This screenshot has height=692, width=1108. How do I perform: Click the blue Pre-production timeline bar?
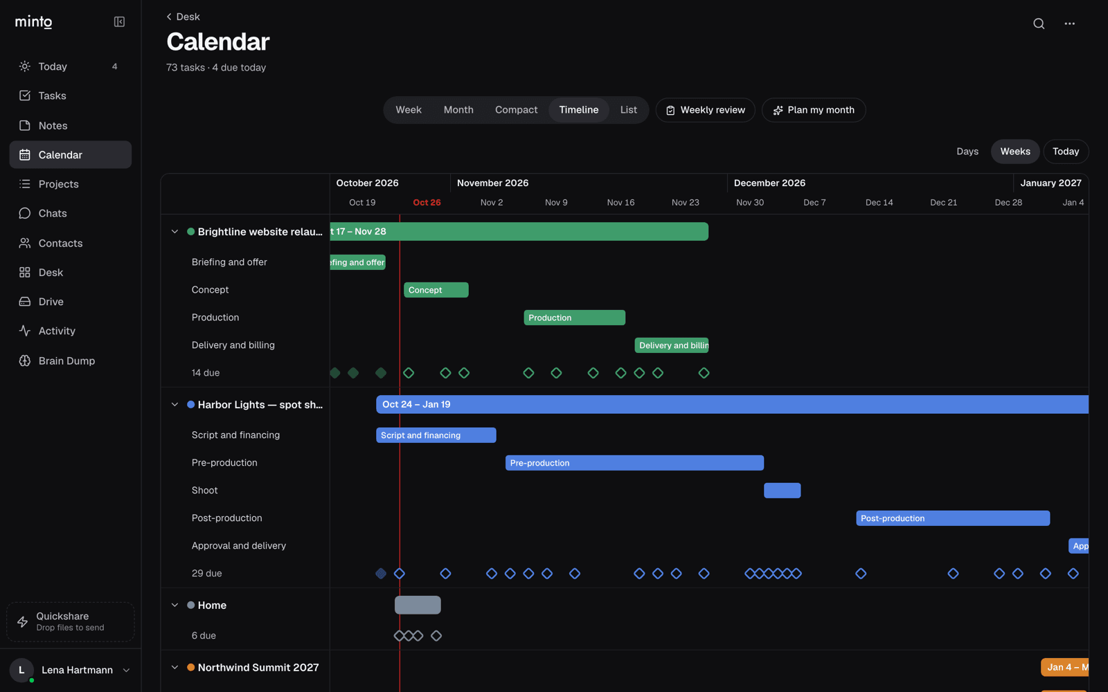(634, 463)
